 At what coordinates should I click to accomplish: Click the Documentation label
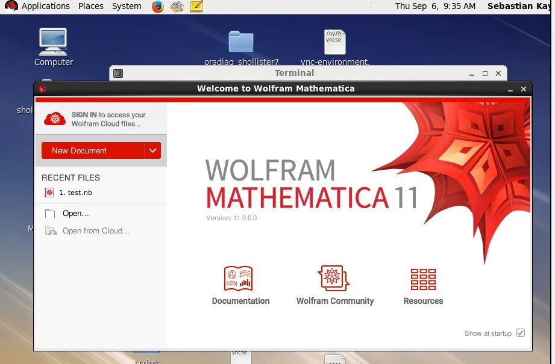point(240,301)
